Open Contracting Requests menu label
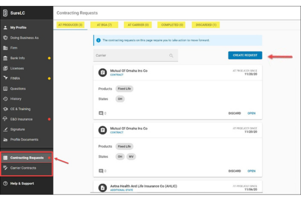This screenshot has width=301, height=201. pos(27,158)
